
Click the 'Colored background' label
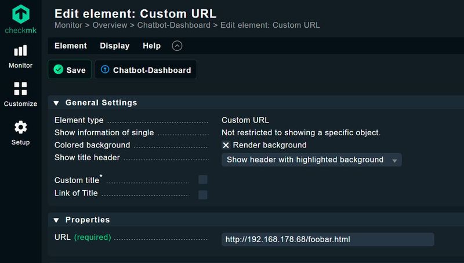coord(92,145)
